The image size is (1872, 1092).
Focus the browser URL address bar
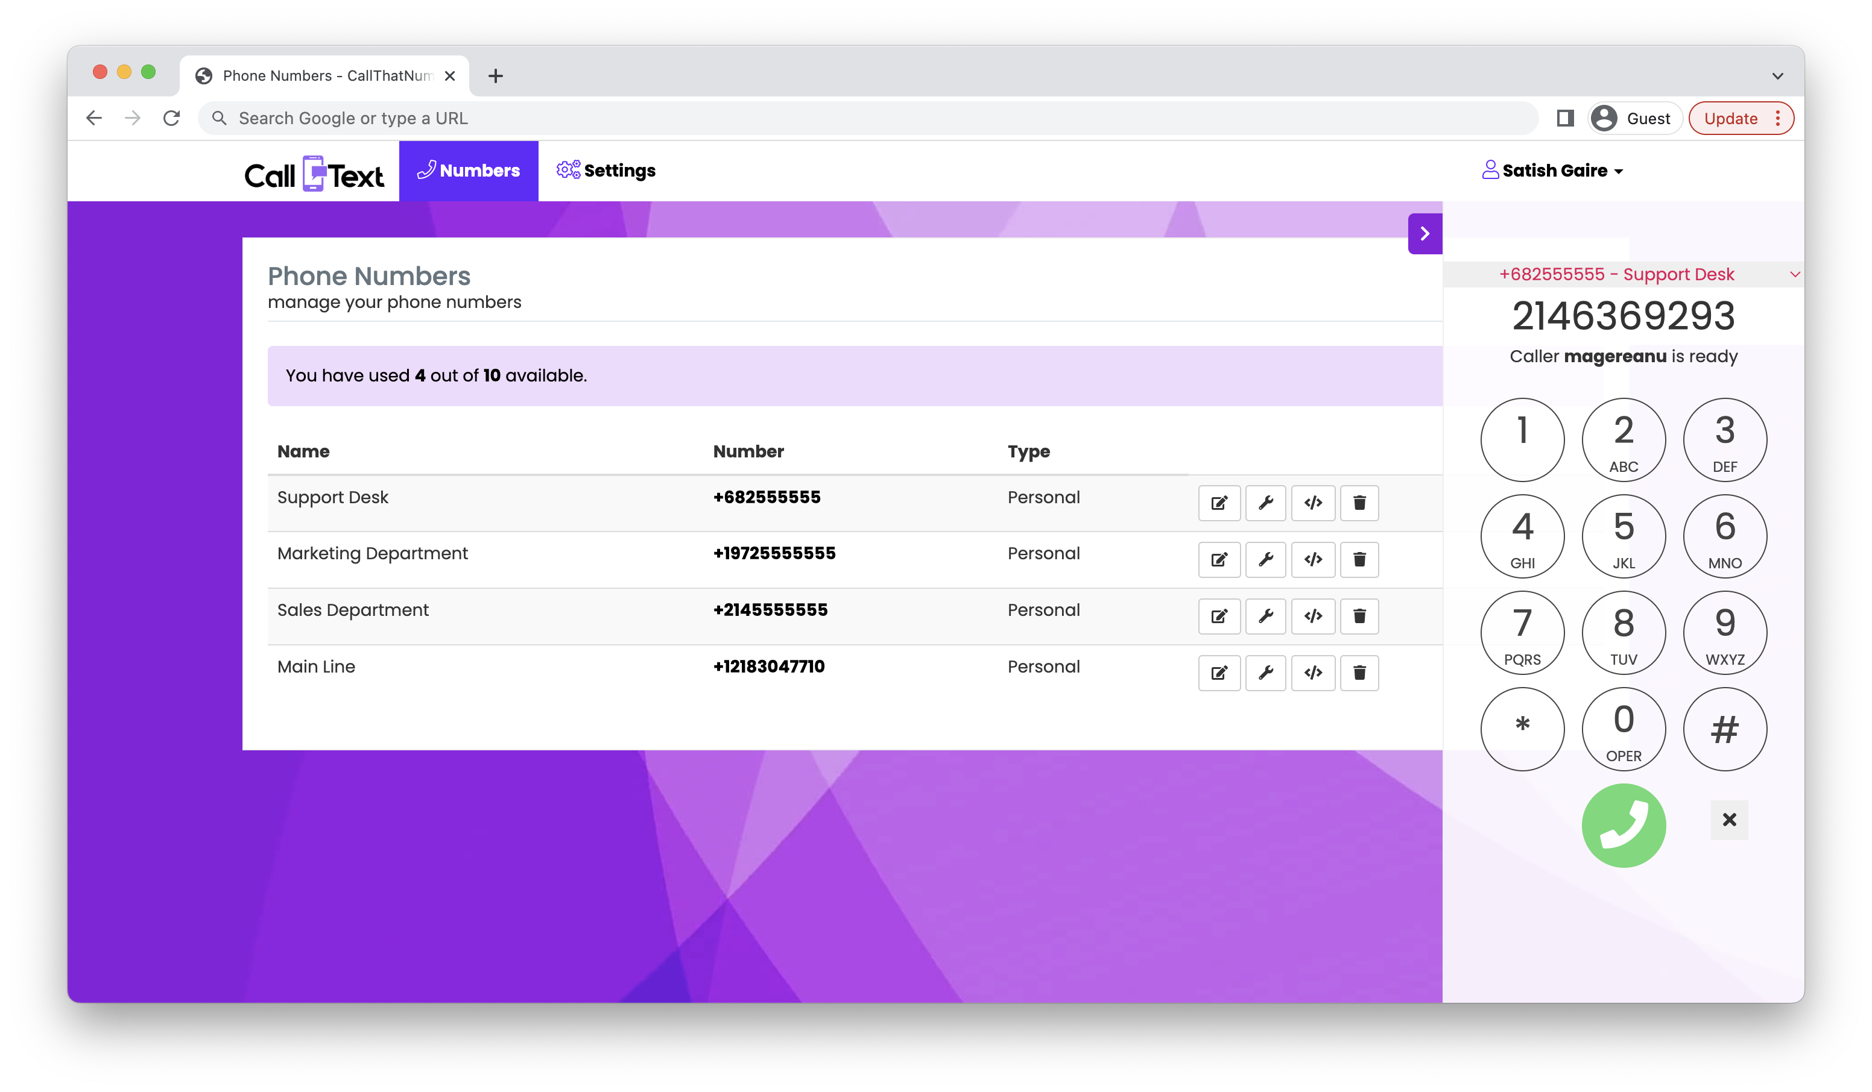click(x=868, y=119)
